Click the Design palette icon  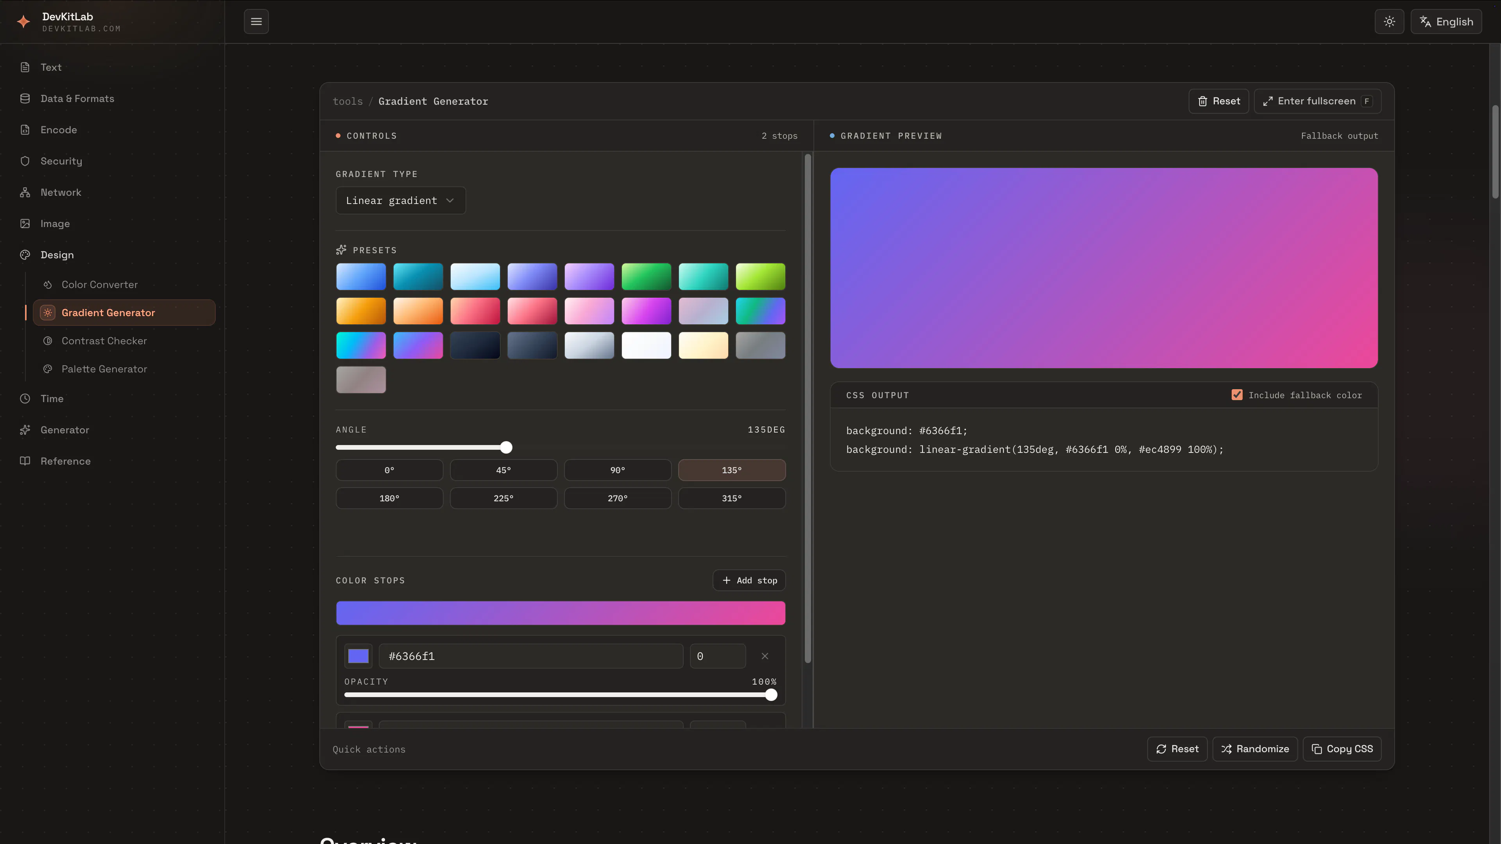tap(25, 254)
